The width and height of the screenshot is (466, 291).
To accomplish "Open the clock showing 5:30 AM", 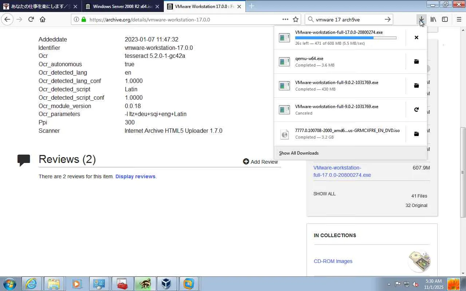I will (x=434, y=284).
